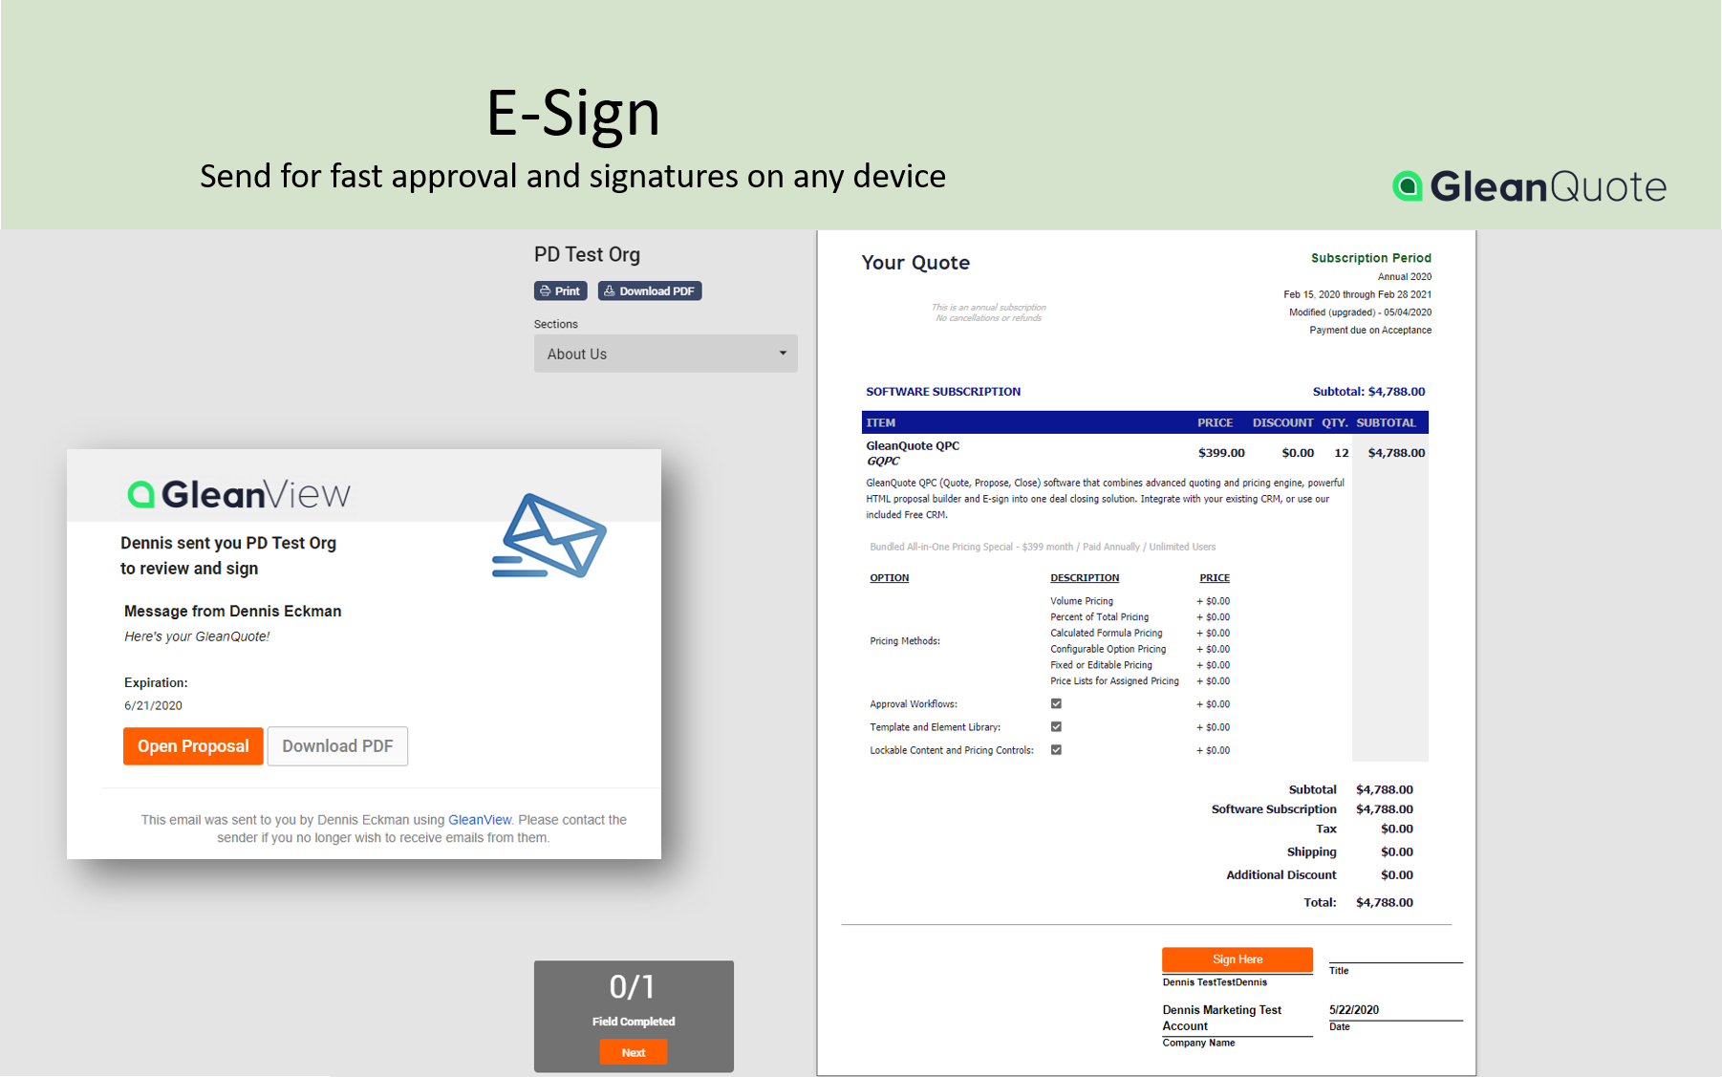Select the Date field showing 5/22/2020

[x=1355, y=1009]
